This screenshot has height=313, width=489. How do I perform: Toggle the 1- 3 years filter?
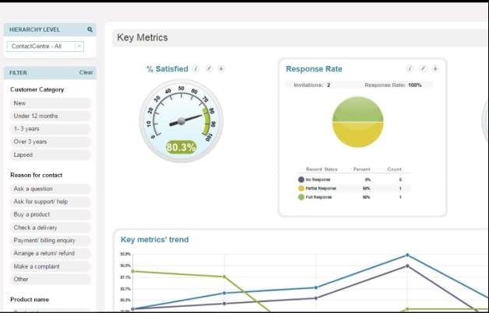[x=50, y=129]
